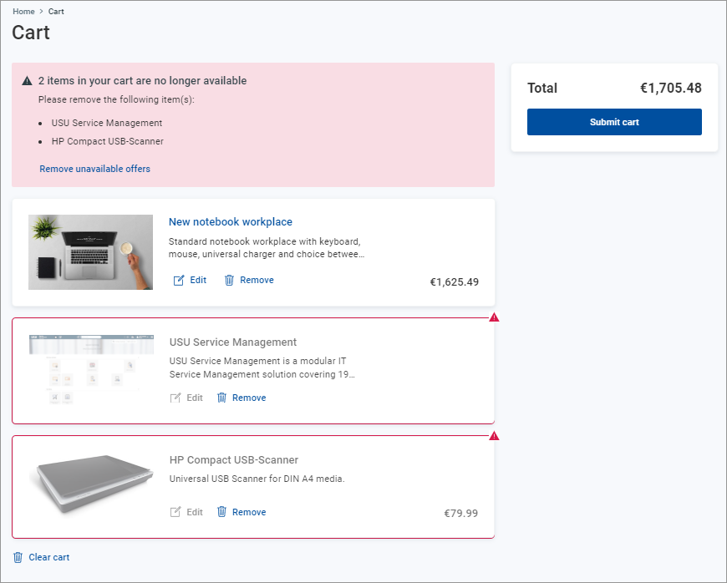Open the laptop workplace product thumbnail
The height and width of the screenshot is (583, 727).
point(90,252)
